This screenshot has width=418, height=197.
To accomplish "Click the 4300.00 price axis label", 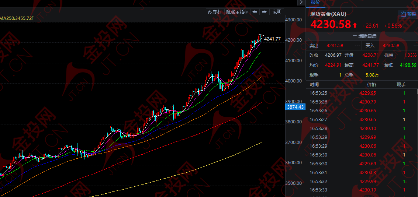I will 293,20.
